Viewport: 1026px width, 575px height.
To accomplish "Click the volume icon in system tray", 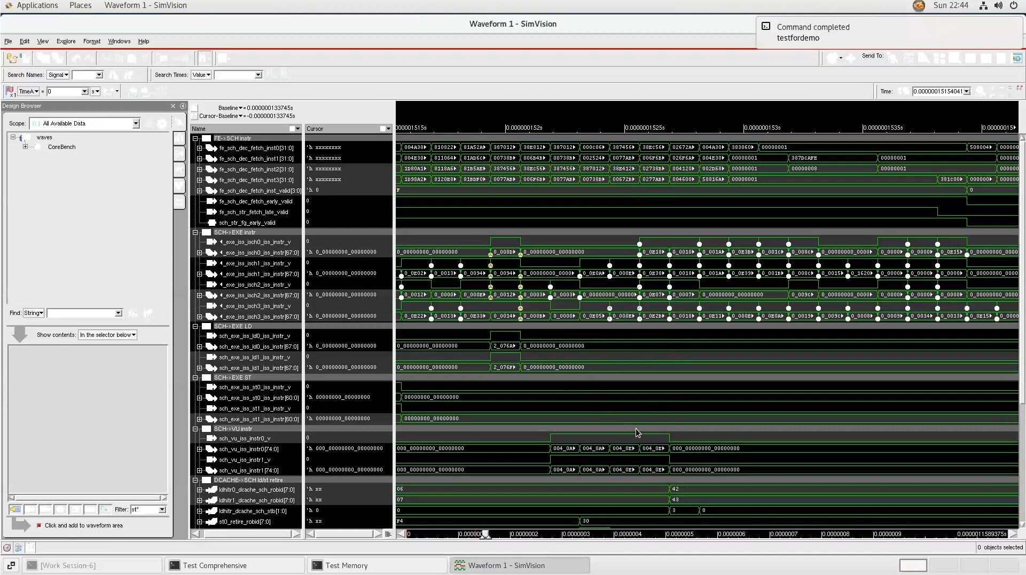I will point(998,5).
